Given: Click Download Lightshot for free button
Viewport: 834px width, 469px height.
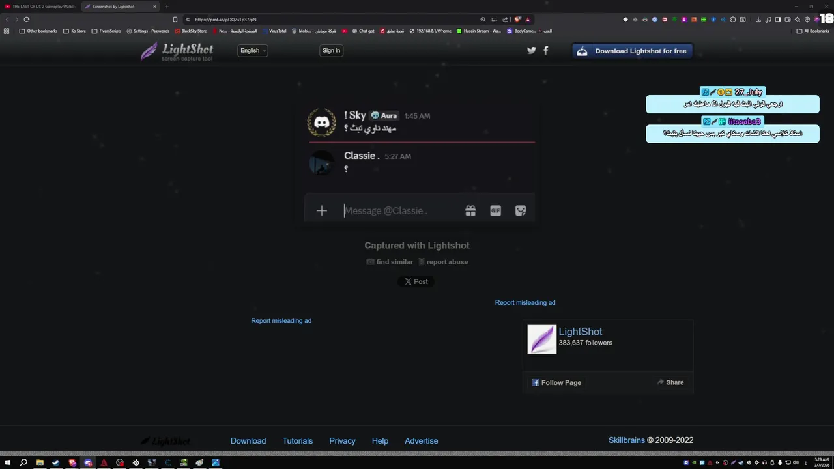Looking at the screenshot, I should (632, 51).
